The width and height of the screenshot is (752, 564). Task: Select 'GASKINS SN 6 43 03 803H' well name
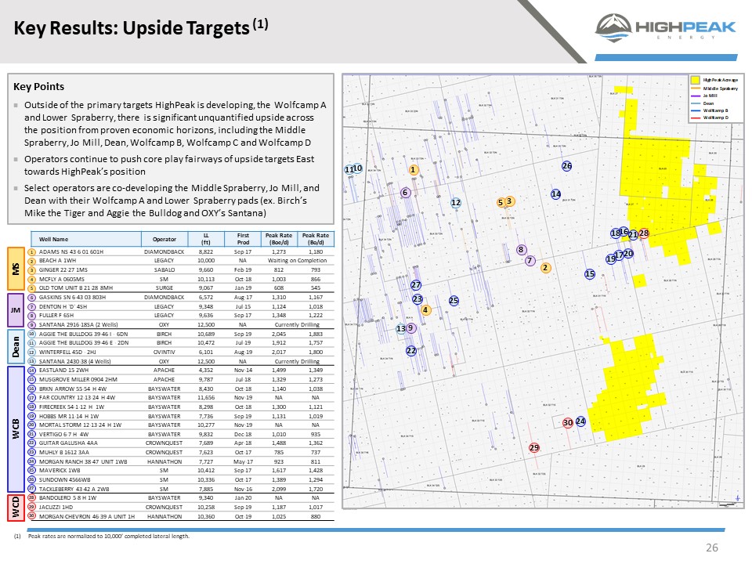72,298
